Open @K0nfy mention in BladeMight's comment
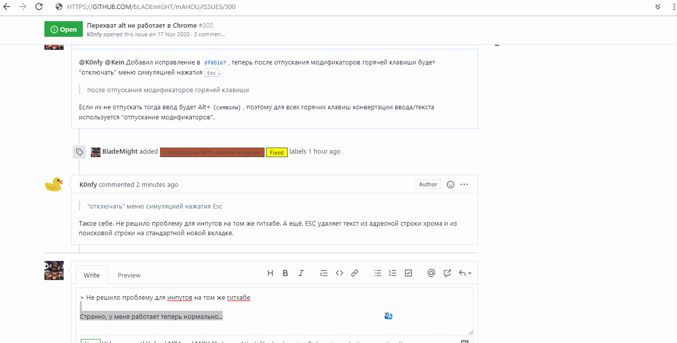This screenshot has width=677, height=343. pos(91,62)
